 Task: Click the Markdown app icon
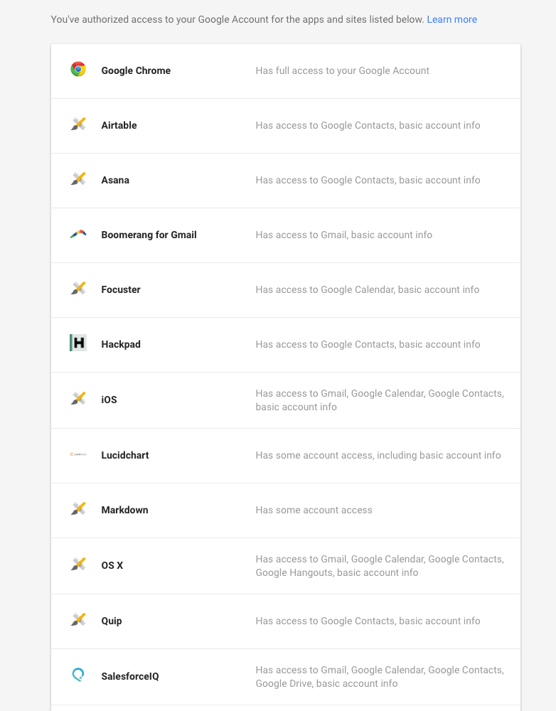click(78, 508)
